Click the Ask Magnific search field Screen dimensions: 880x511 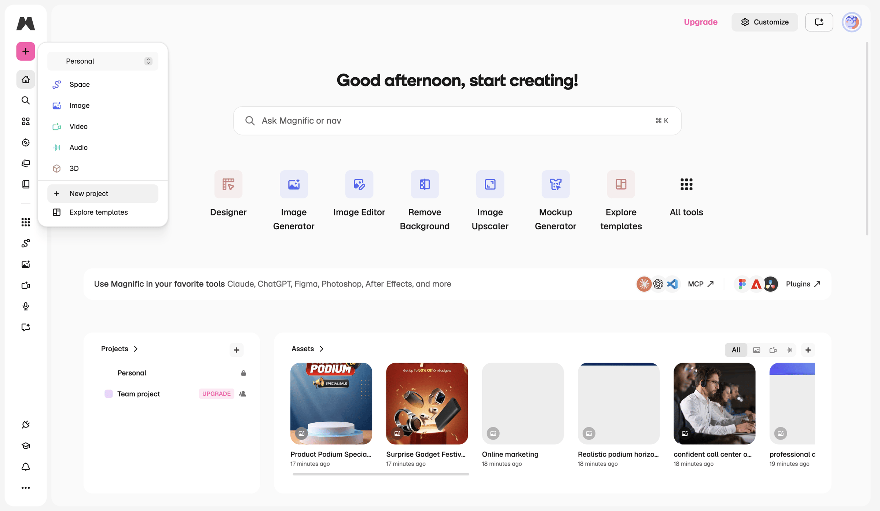(457, 121)
